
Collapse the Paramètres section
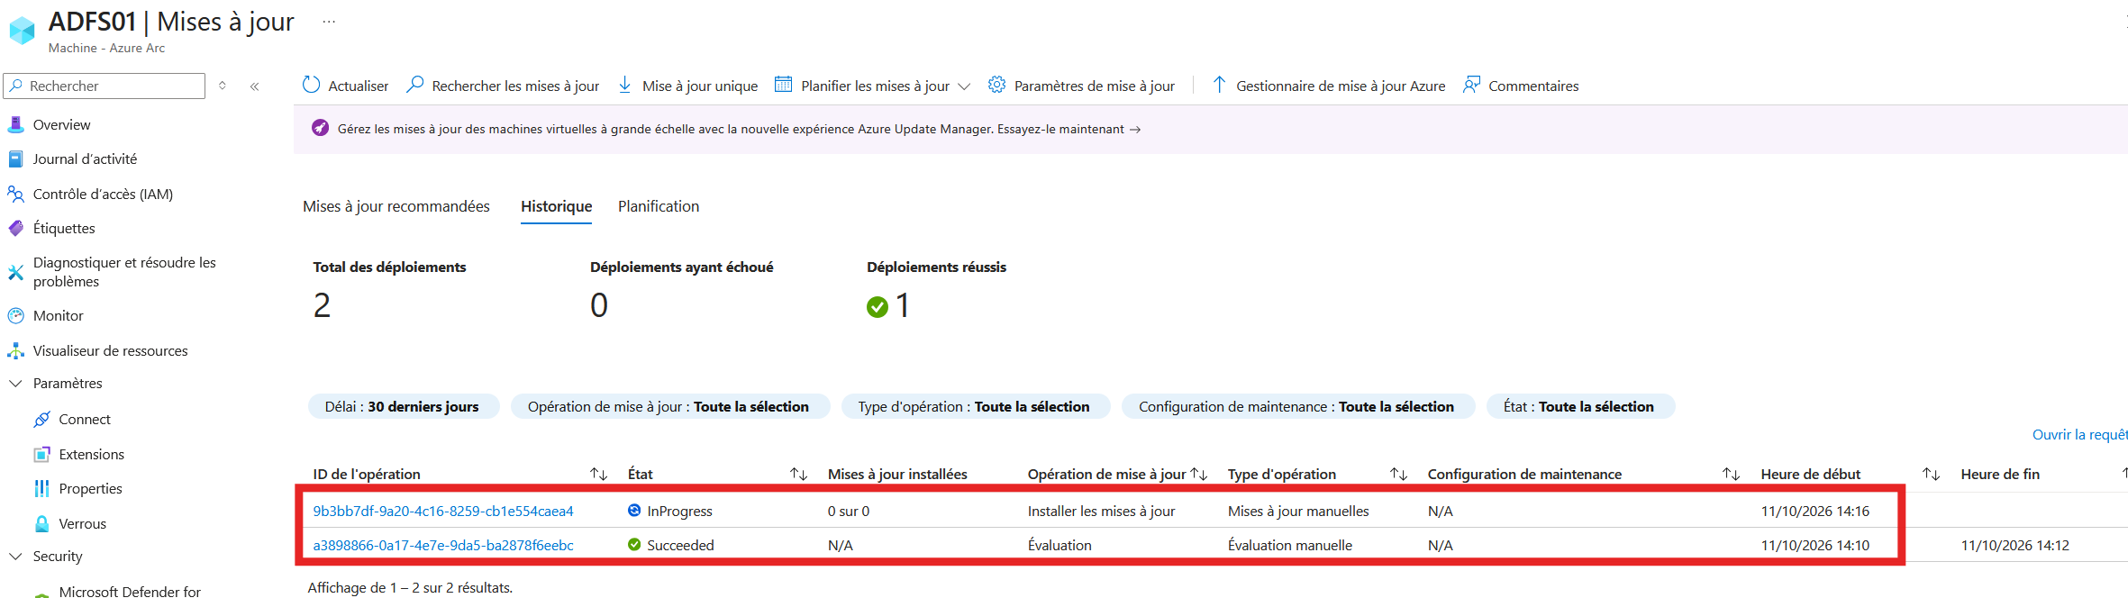[15, 383]
